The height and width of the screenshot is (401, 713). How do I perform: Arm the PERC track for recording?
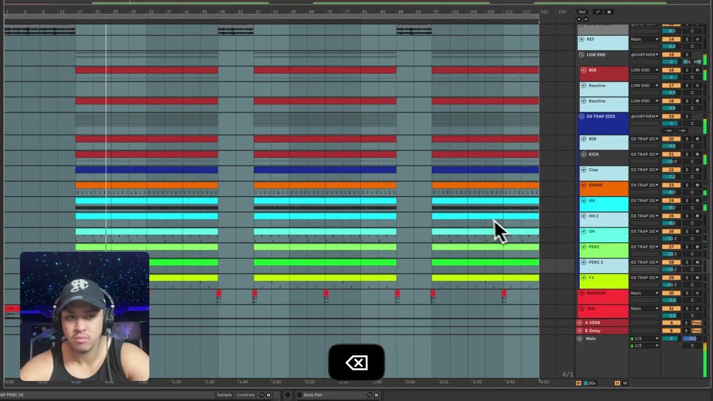(697, 247)
